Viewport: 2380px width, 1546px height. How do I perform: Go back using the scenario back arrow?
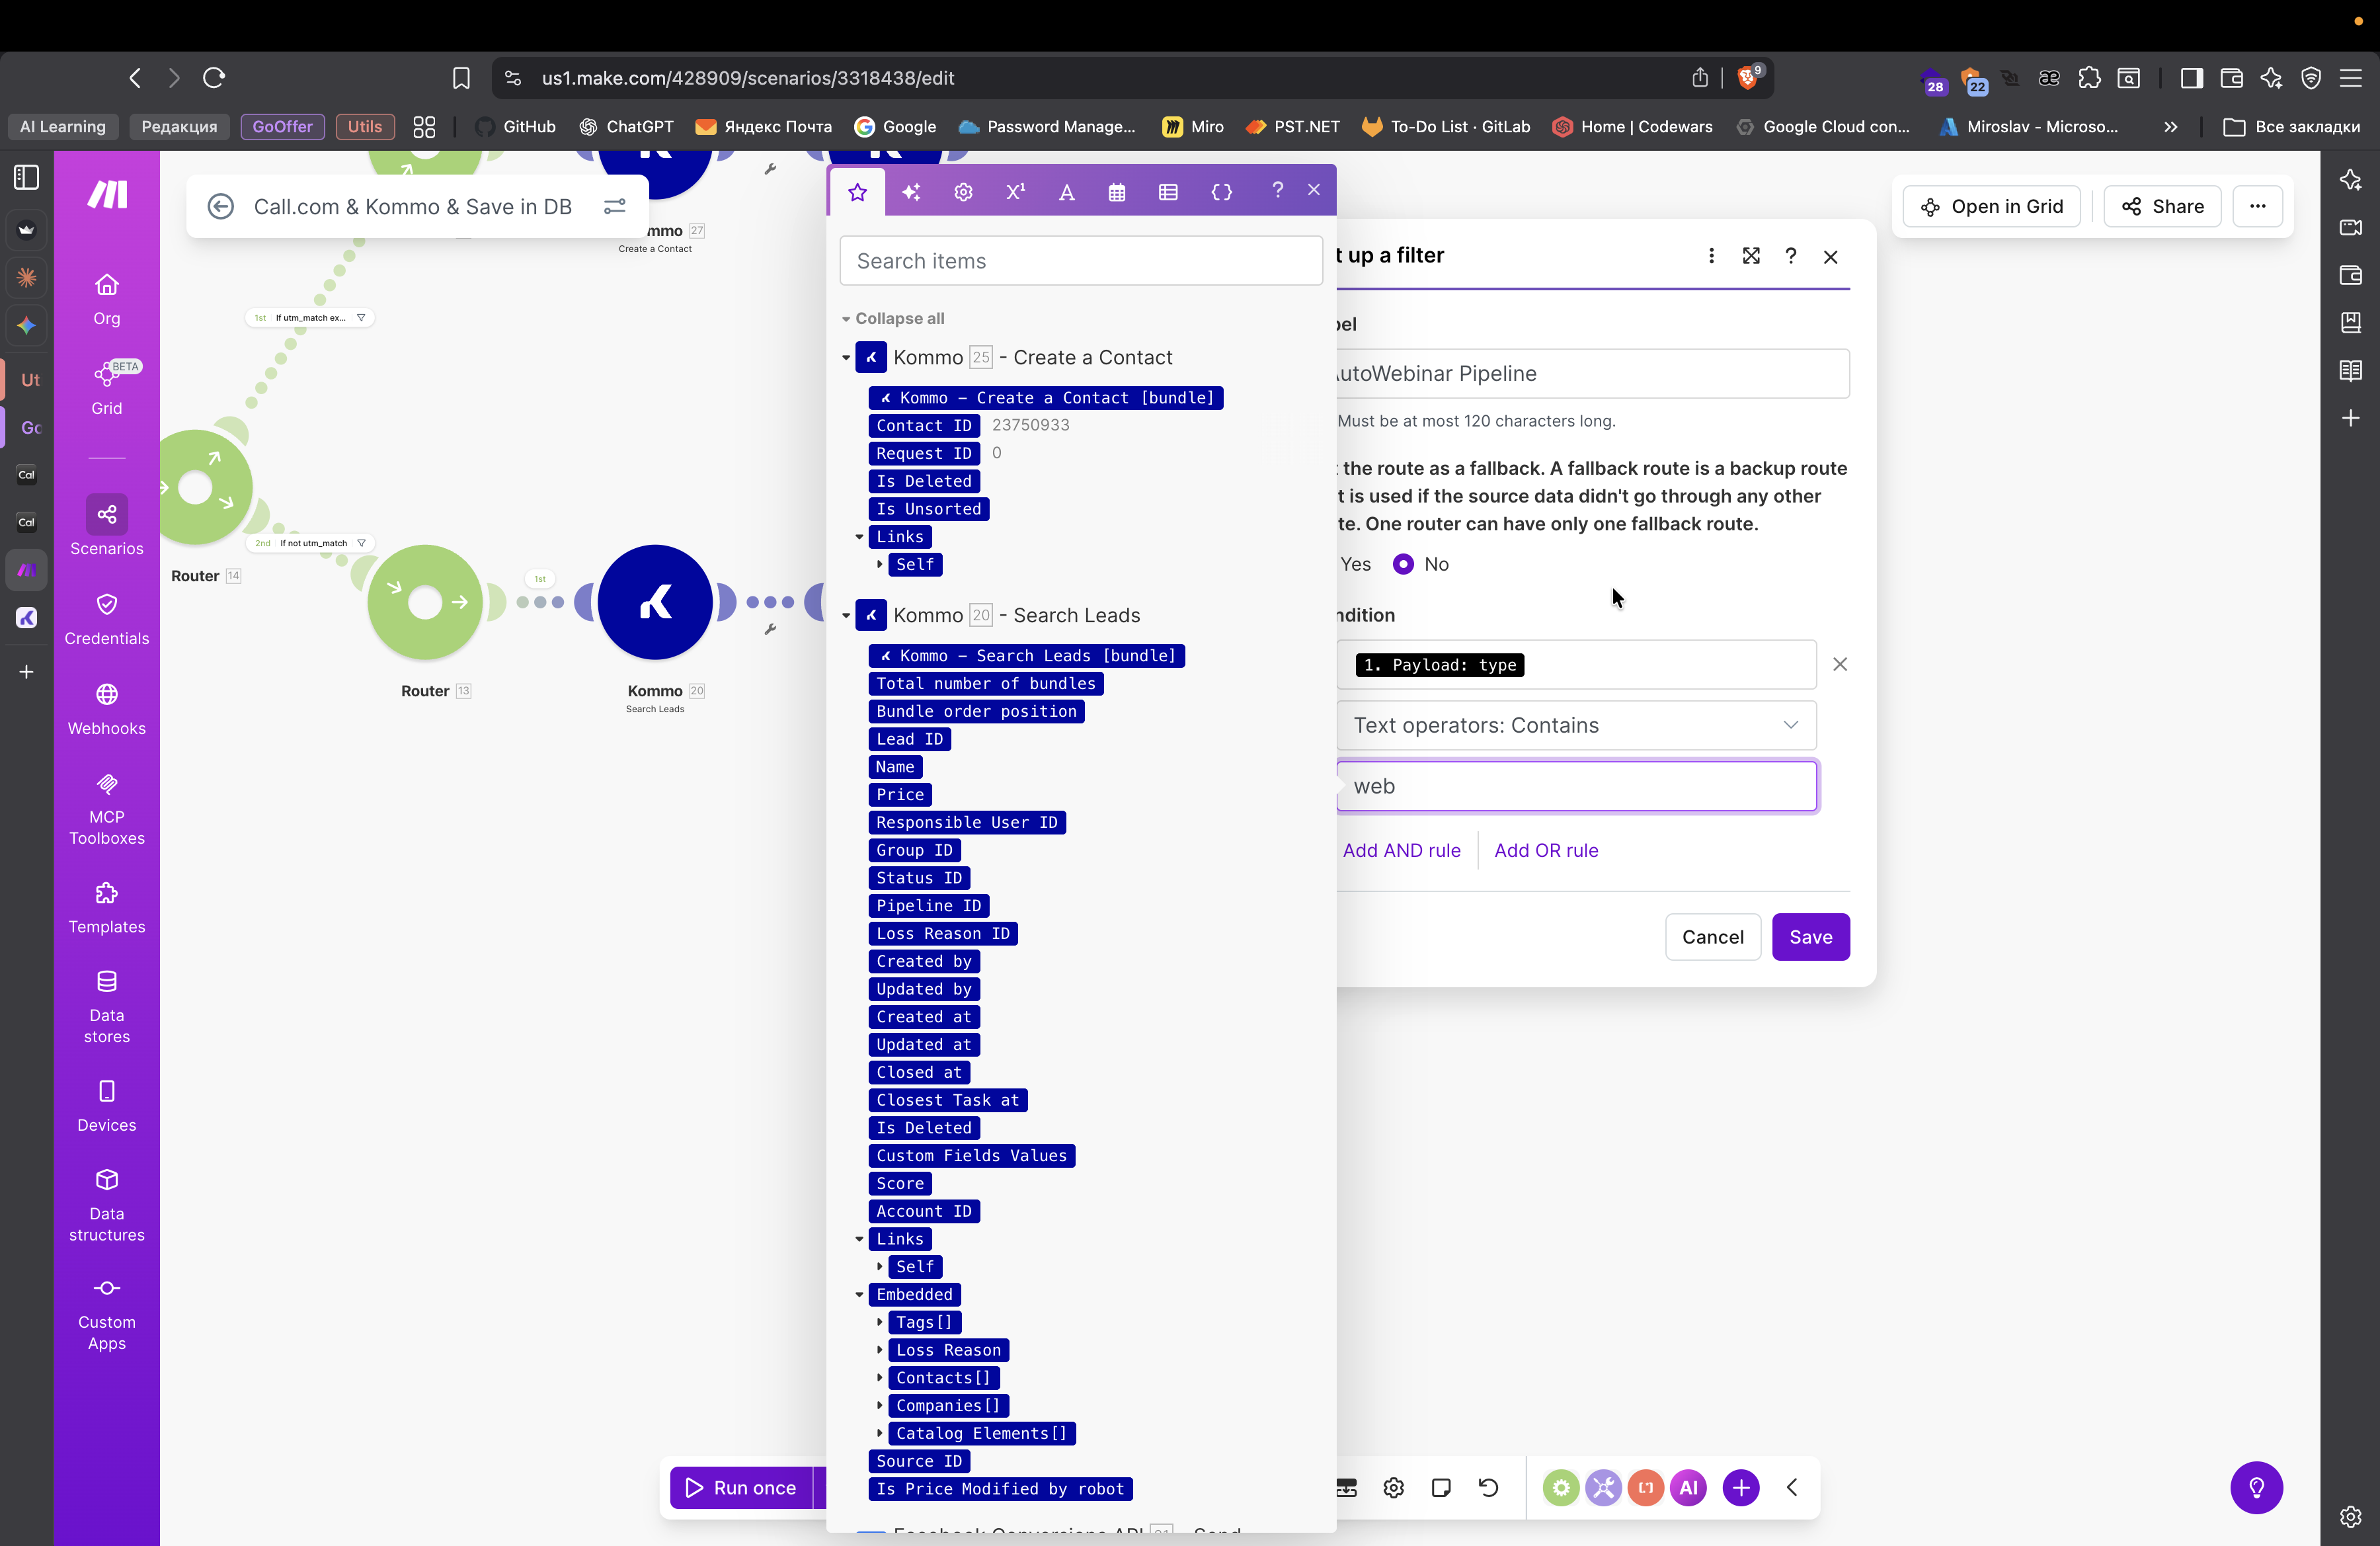(x=221, y=207)
